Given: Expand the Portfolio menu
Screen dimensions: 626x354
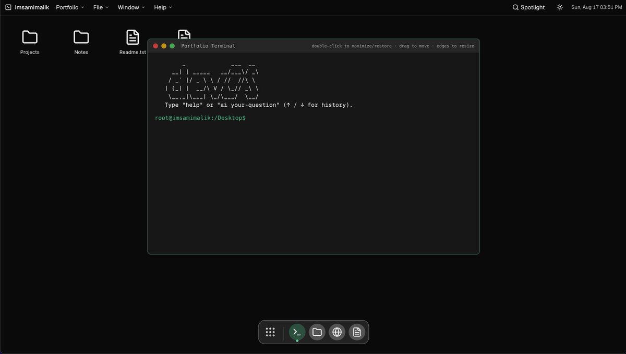Looking at the screenshot, I should 70,7.
